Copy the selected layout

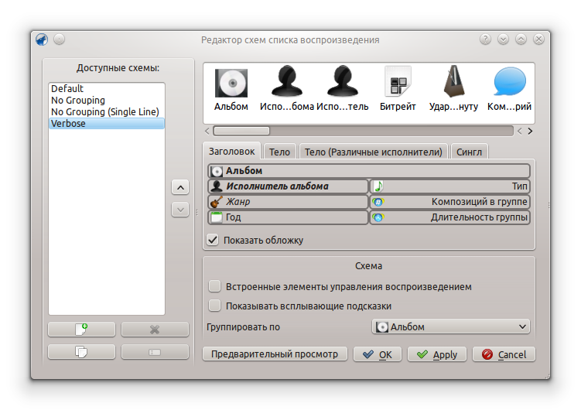pyautogui.click(x=81, y=351)
